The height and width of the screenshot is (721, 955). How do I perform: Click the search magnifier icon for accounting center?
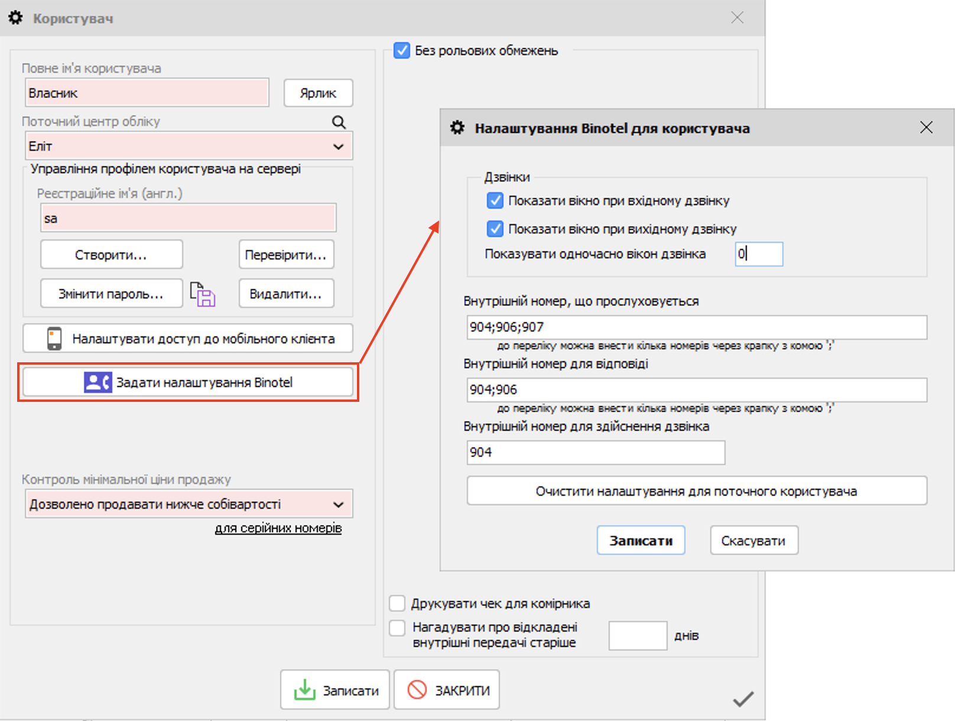click(x=339, y=122)
